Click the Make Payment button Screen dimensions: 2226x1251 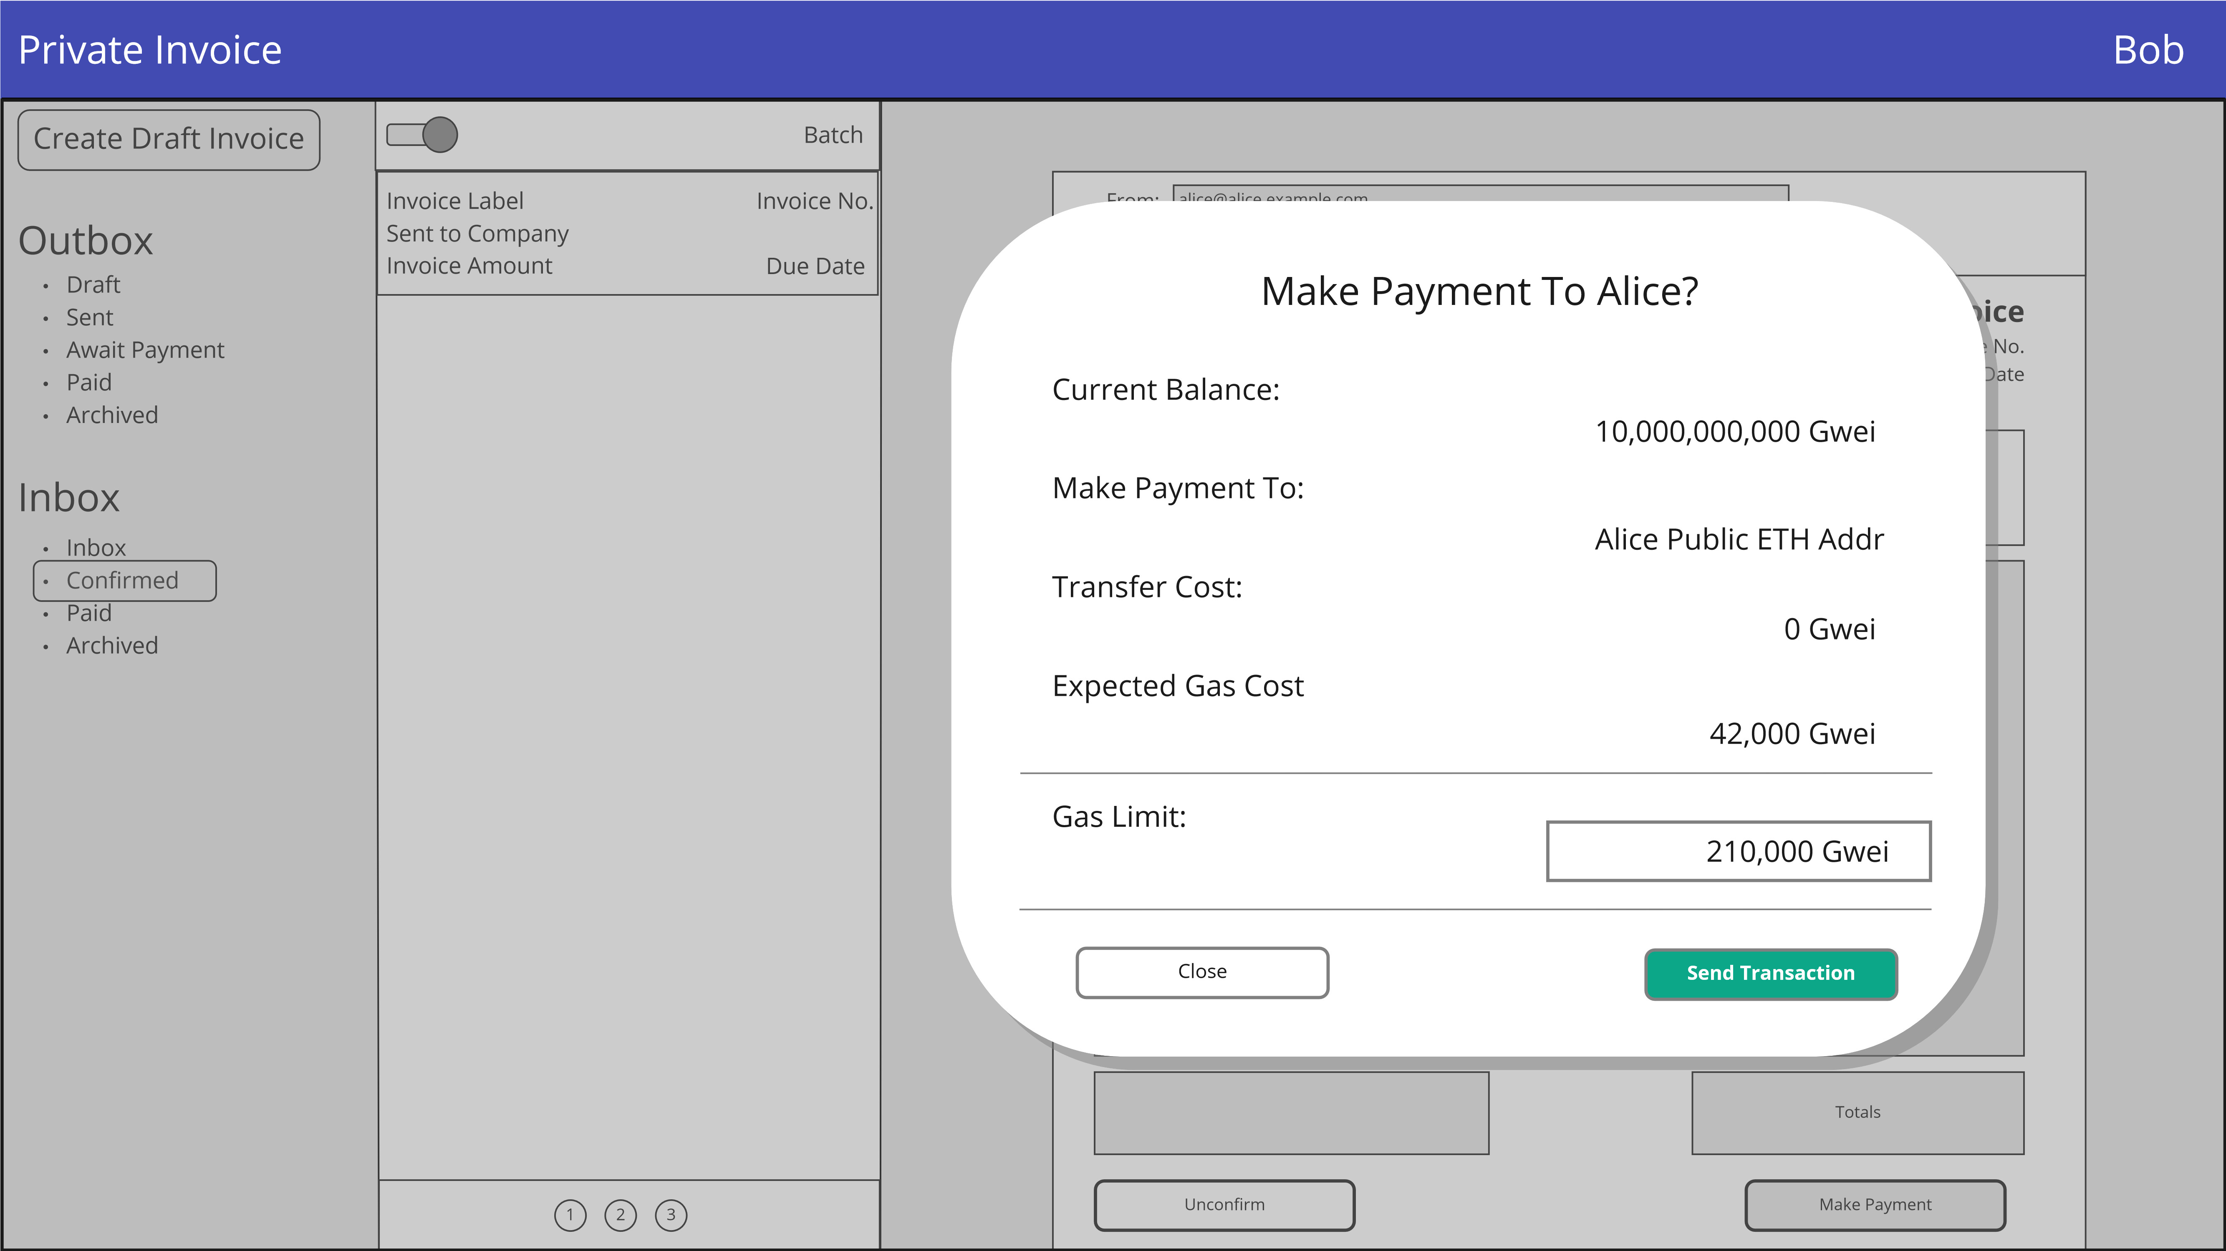tap(1876, 1204)
